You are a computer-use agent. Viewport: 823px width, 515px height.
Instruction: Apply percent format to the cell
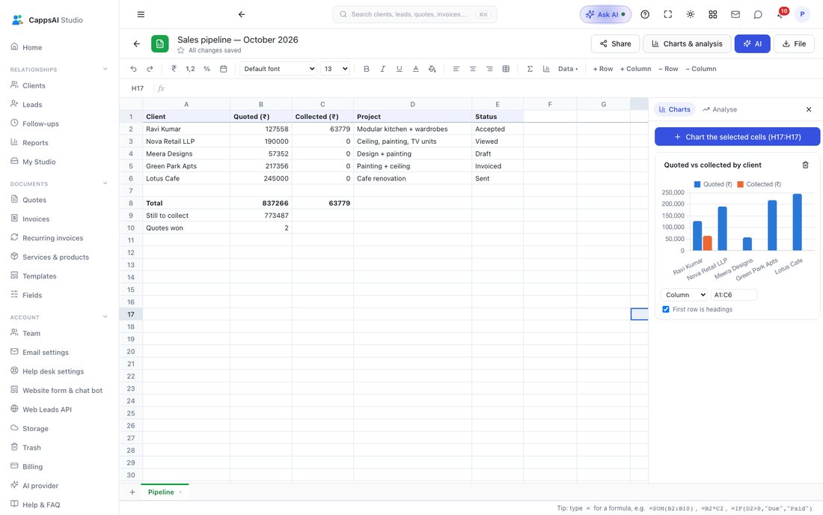point(206,69)
